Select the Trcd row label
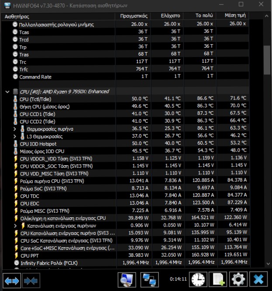272x291 pixels. click(x=24, y=40)
